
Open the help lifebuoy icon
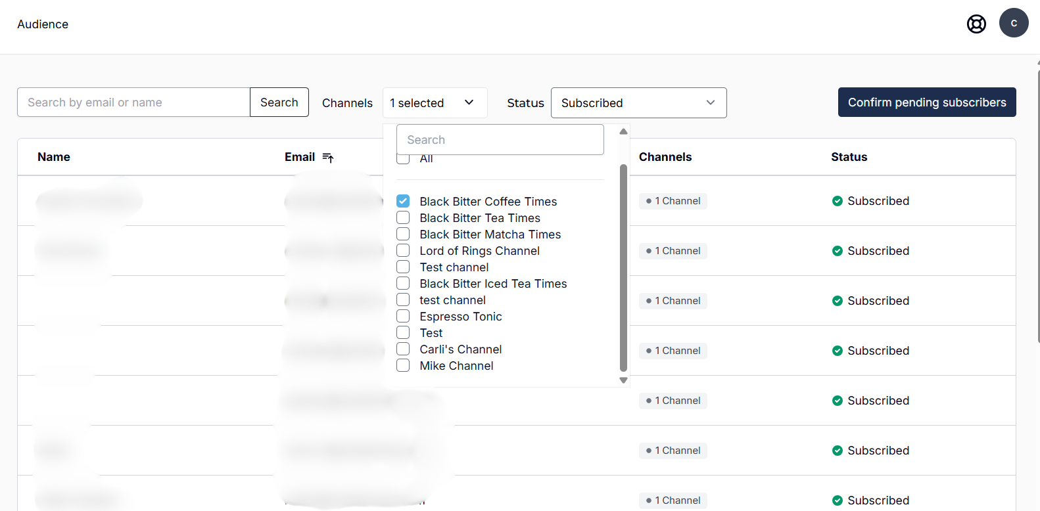tap(976, 24)
